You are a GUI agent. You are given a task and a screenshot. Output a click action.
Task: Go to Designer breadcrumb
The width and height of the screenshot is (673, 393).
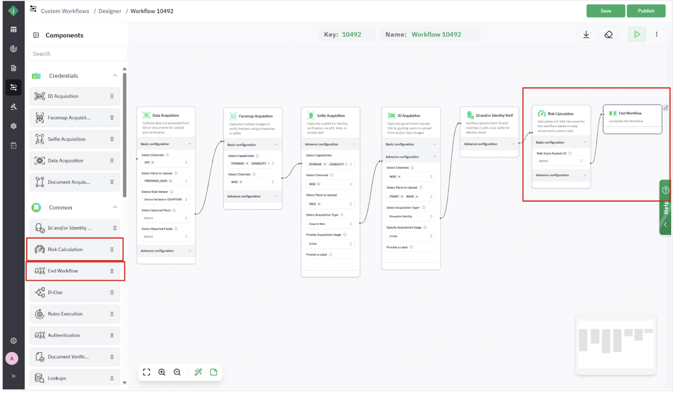tap(110, 11)
